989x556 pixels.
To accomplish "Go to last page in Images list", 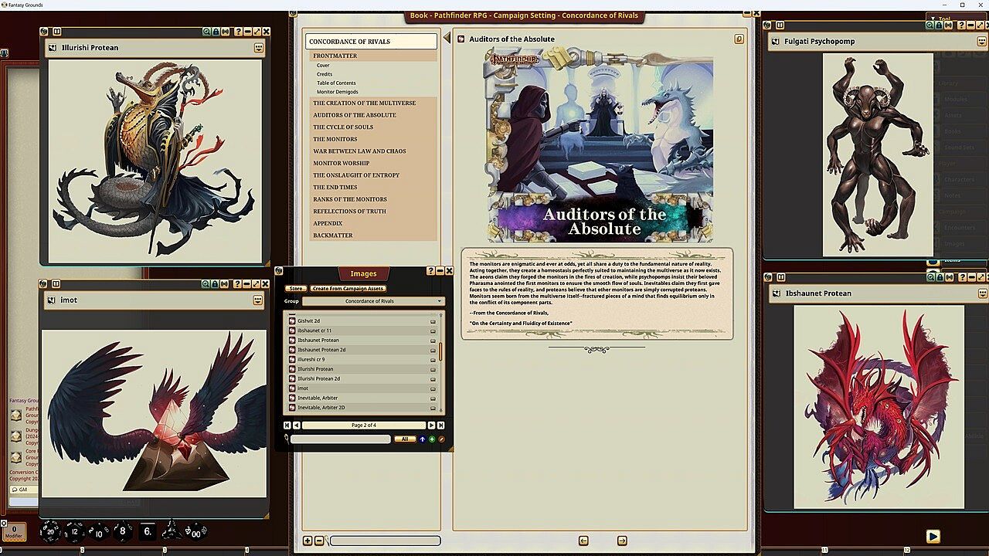I will tap(440, 425).
